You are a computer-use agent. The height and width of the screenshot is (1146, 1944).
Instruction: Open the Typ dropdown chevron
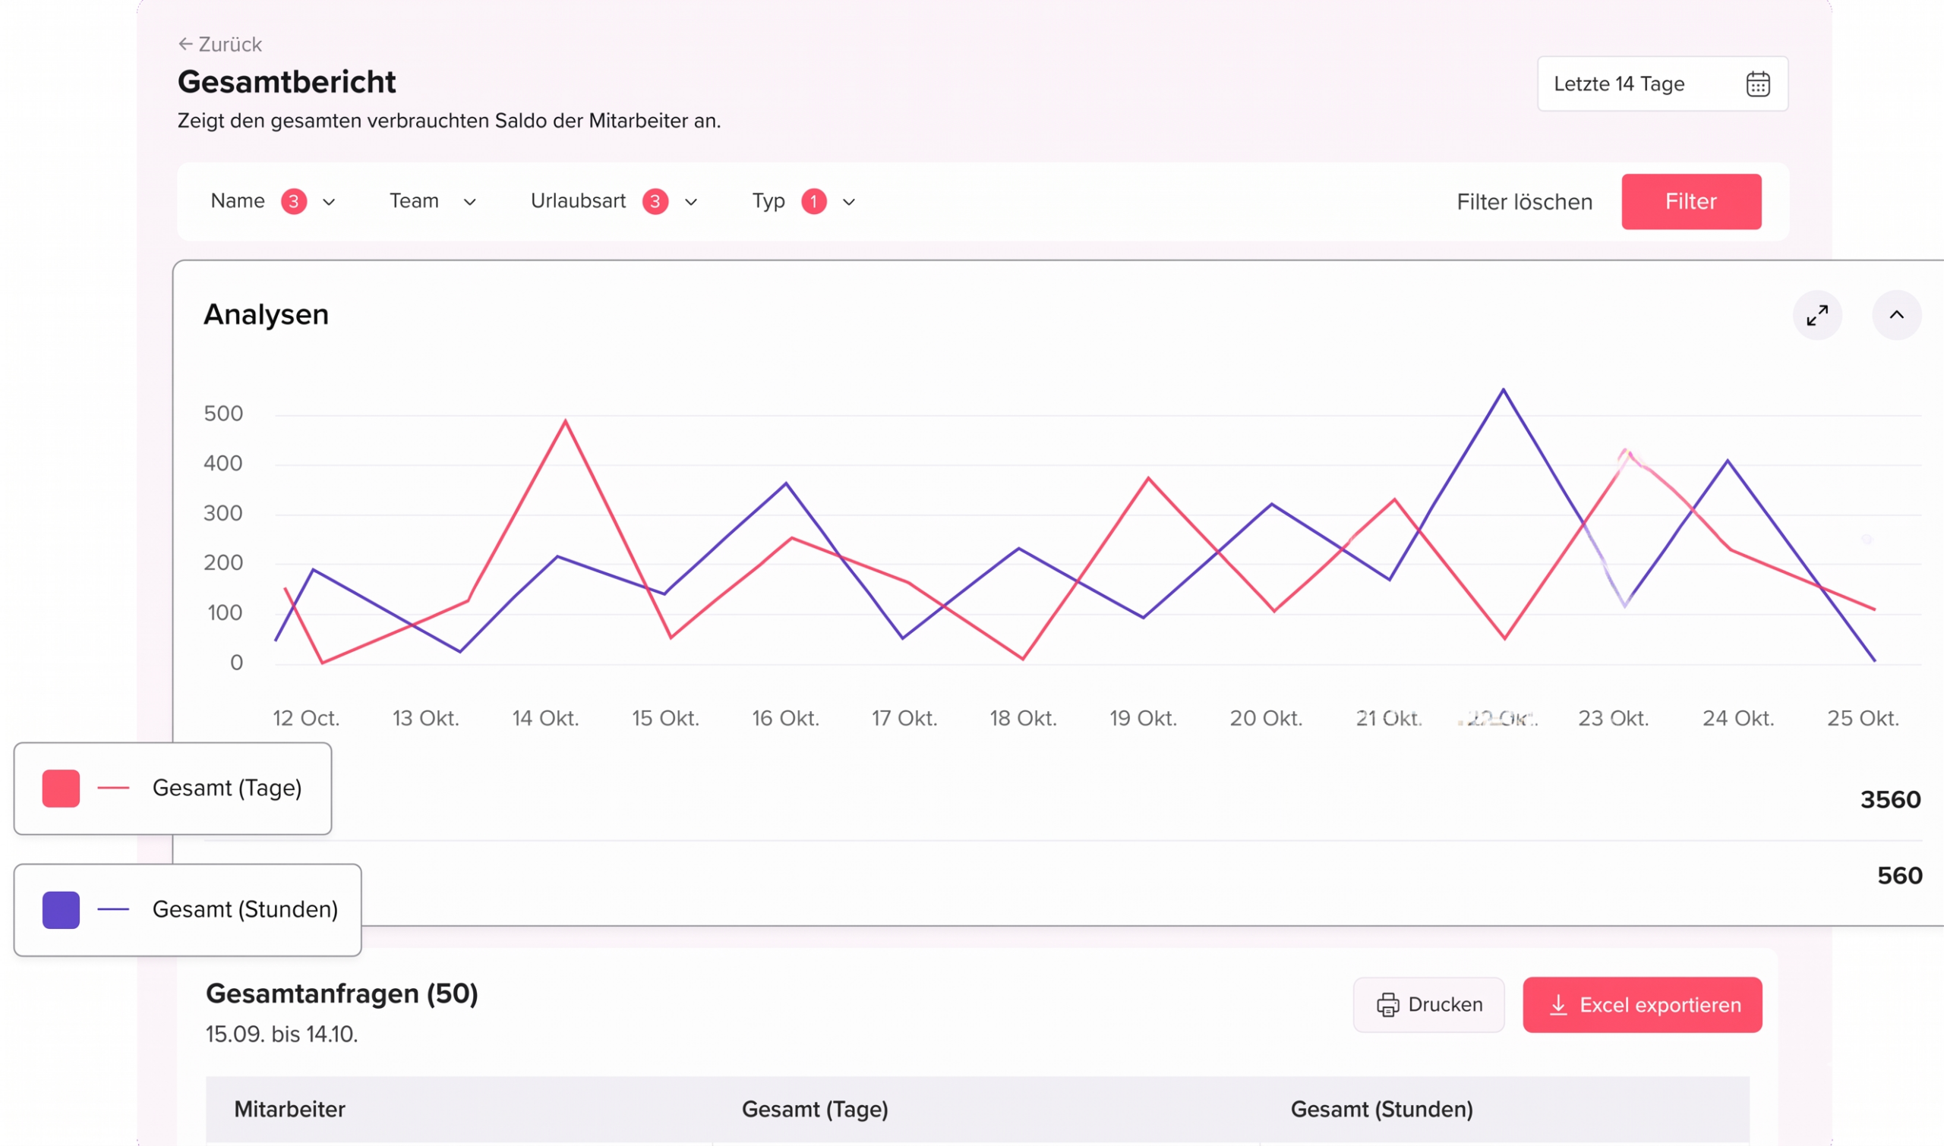click(848, 202)
